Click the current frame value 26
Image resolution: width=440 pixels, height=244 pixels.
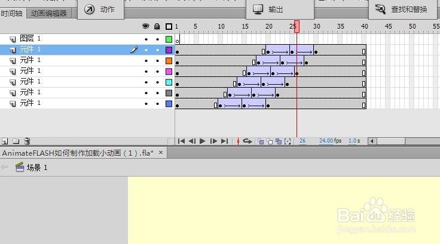coord(302,141)
